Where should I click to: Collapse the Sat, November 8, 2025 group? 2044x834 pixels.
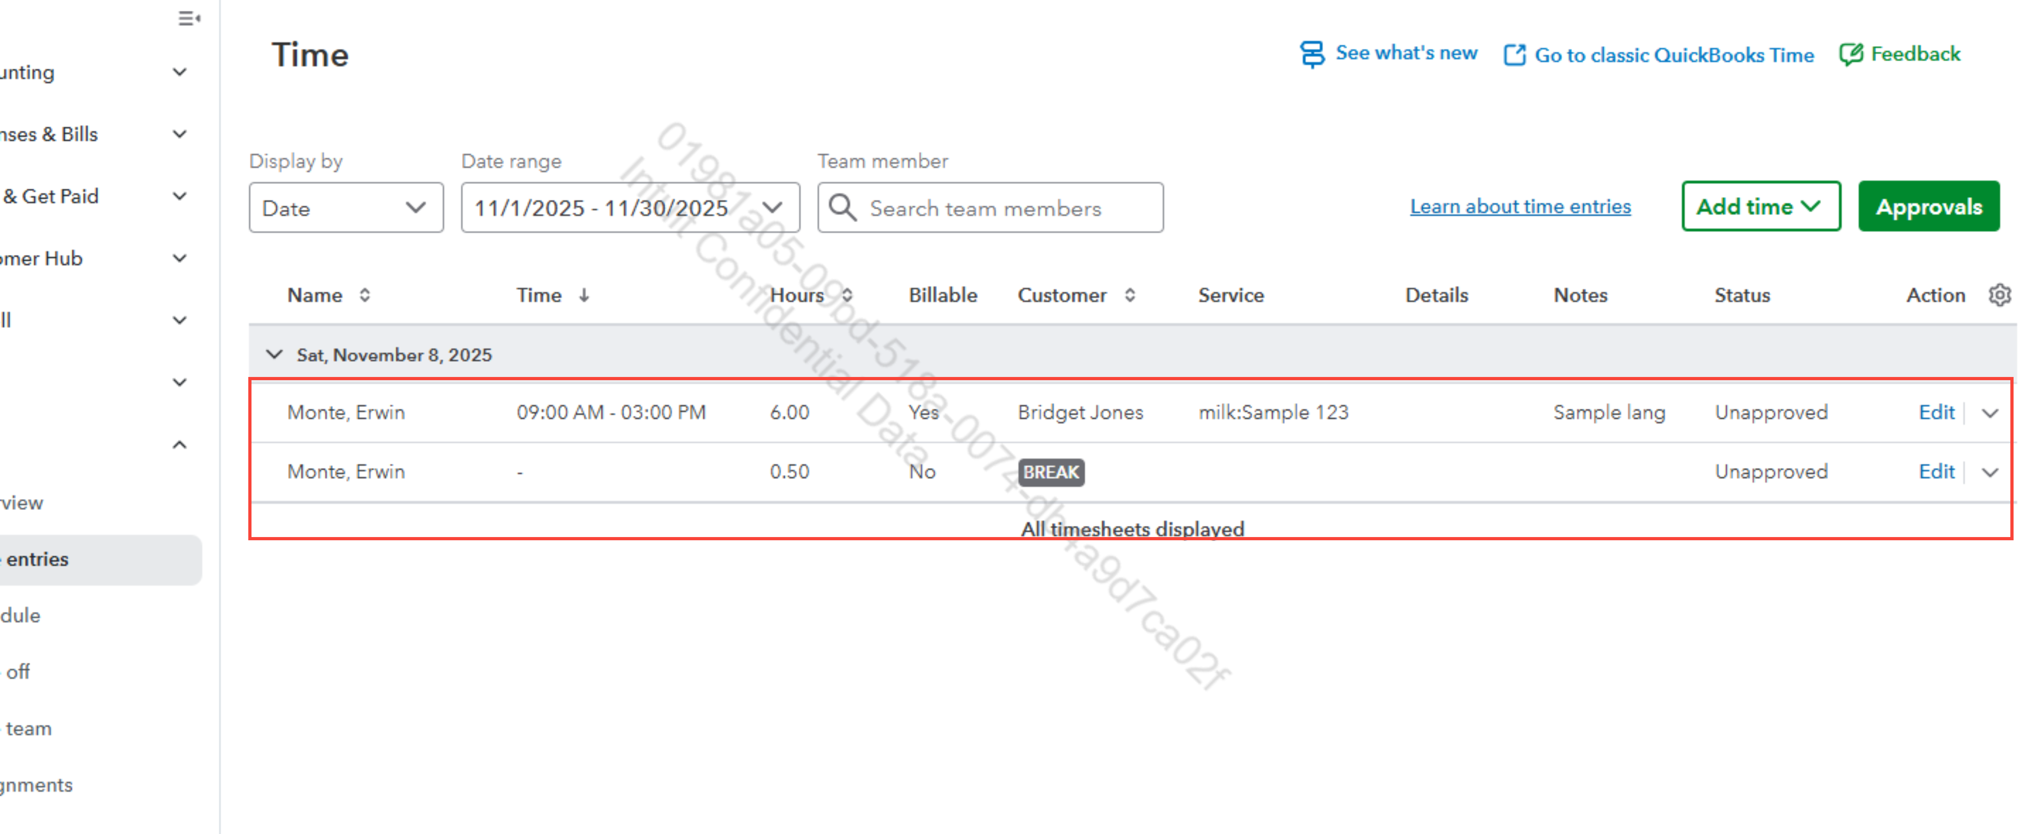274,355
